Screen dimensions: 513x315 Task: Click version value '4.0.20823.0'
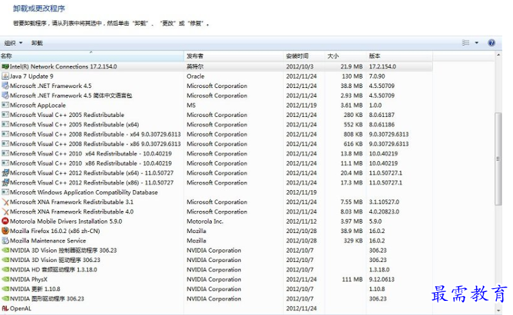click(x=384, y=212)
